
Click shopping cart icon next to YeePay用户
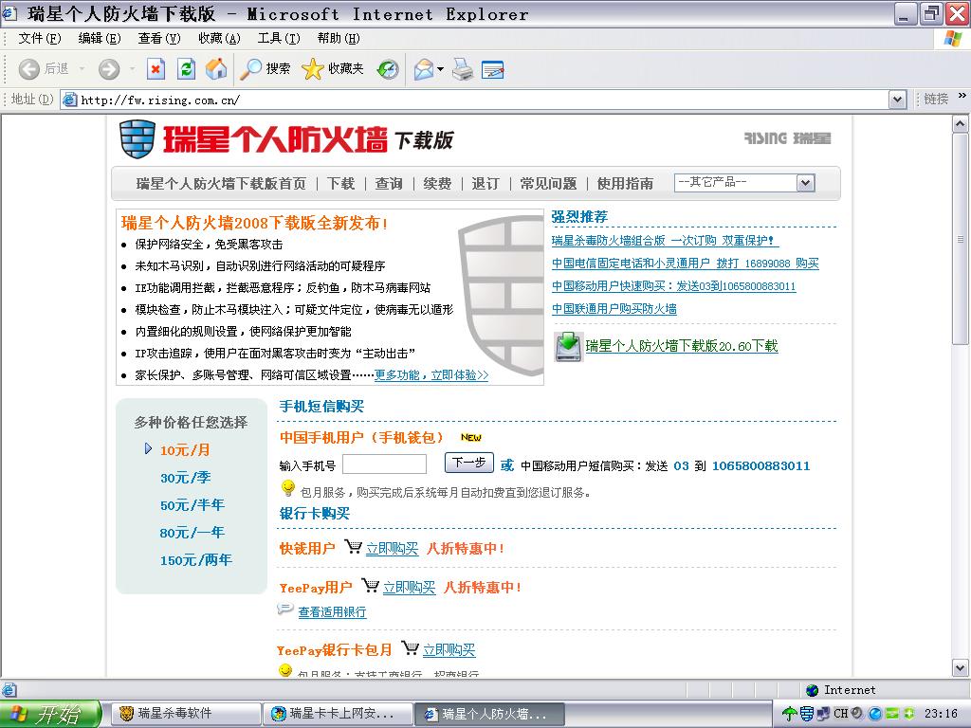coord(370,585)
